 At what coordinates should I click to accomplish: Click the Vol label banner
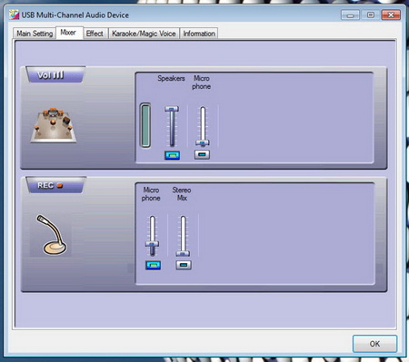click(55, 74)
